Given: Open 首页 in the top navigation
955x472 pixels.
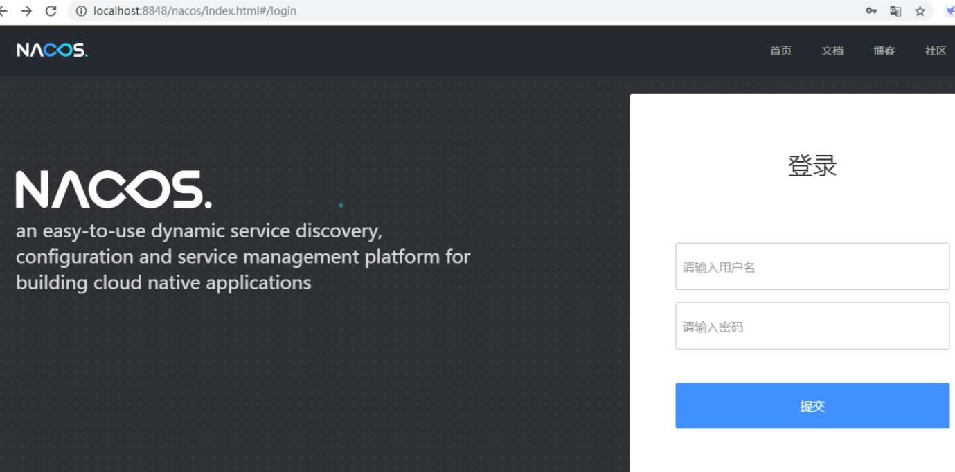Looking at the screenshot, I should click(x=780, y=51).
